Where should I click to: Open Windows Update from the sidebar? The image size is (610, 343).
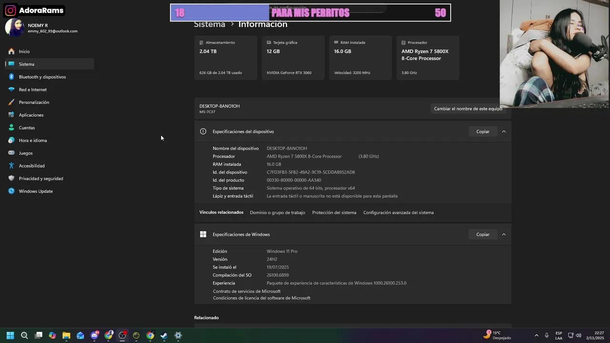(35, 191)
